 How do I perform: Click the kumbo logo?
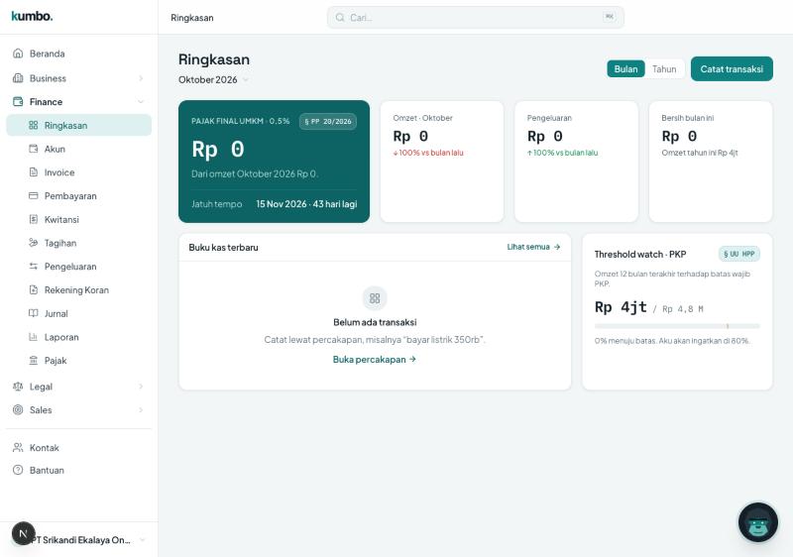(32, 16)
